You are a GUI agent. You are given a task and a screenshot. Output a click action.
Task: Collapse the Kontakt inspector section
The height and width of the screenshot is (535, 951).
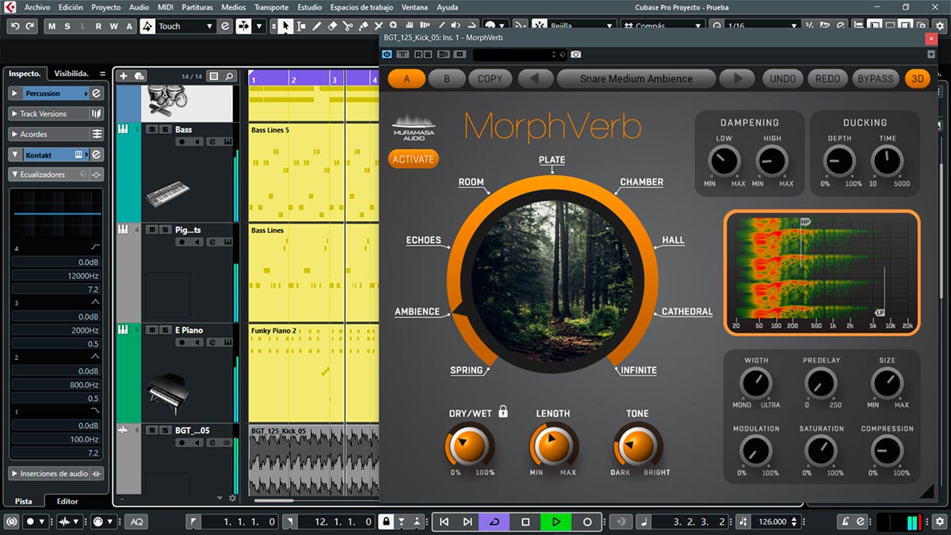(x=15, y=155)
